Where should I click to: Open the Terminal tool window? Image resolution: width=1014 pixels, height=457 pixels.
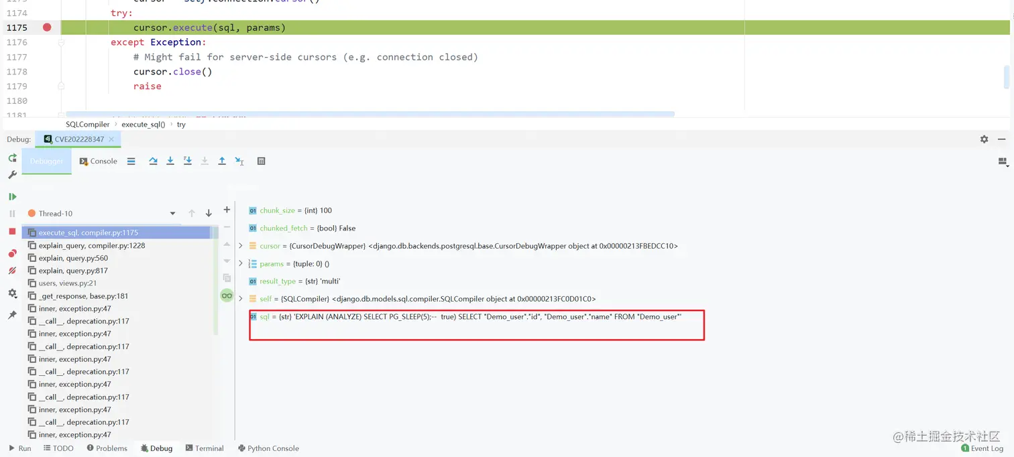click(205, 448)
